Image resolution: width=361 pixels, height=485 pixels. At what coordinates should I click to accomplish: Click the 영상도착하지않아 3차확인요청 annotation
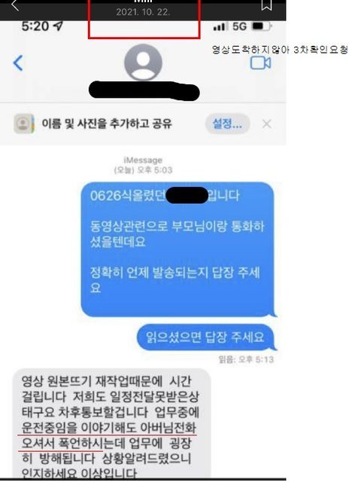[280, 50]
